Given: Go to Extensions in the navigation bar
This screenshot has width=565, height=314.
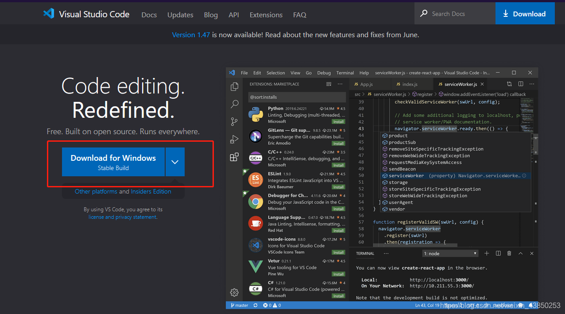Looking at the screenshot, I should [x=266, y=15].
